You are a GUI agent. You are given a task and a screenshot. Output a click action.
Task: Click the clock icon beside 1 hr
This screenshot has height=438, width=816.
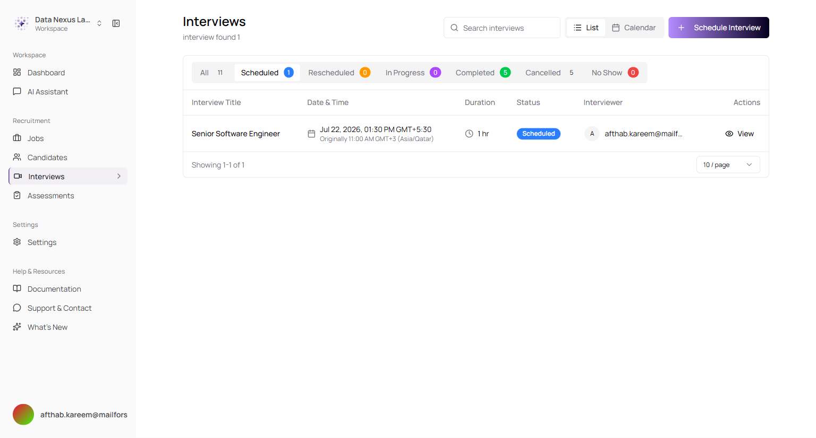click(469, 134)
